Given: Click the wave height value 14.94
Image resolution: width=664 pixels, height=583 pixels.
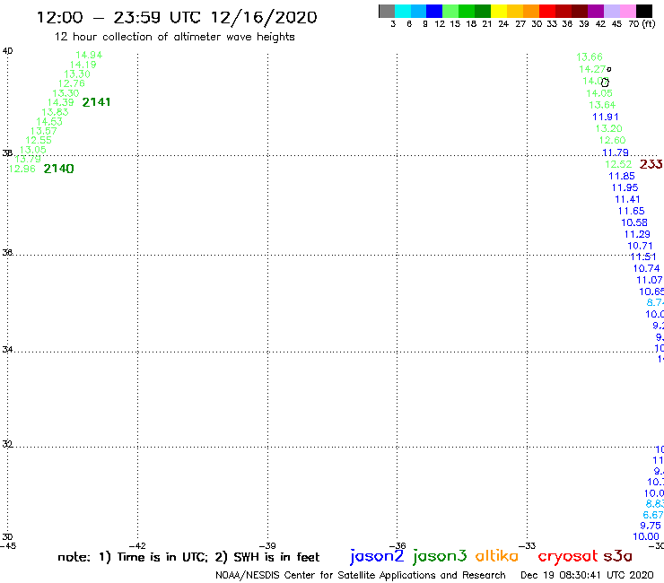Looking at the screenshot, I should click(x=89, y=55).
